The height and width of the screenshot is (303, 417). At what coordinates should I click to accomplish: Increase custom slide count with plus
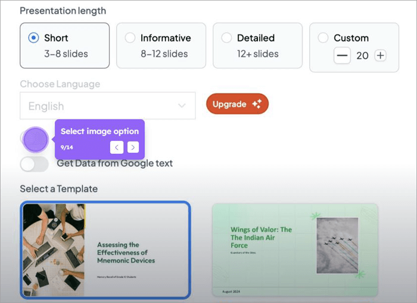[380, 56]
